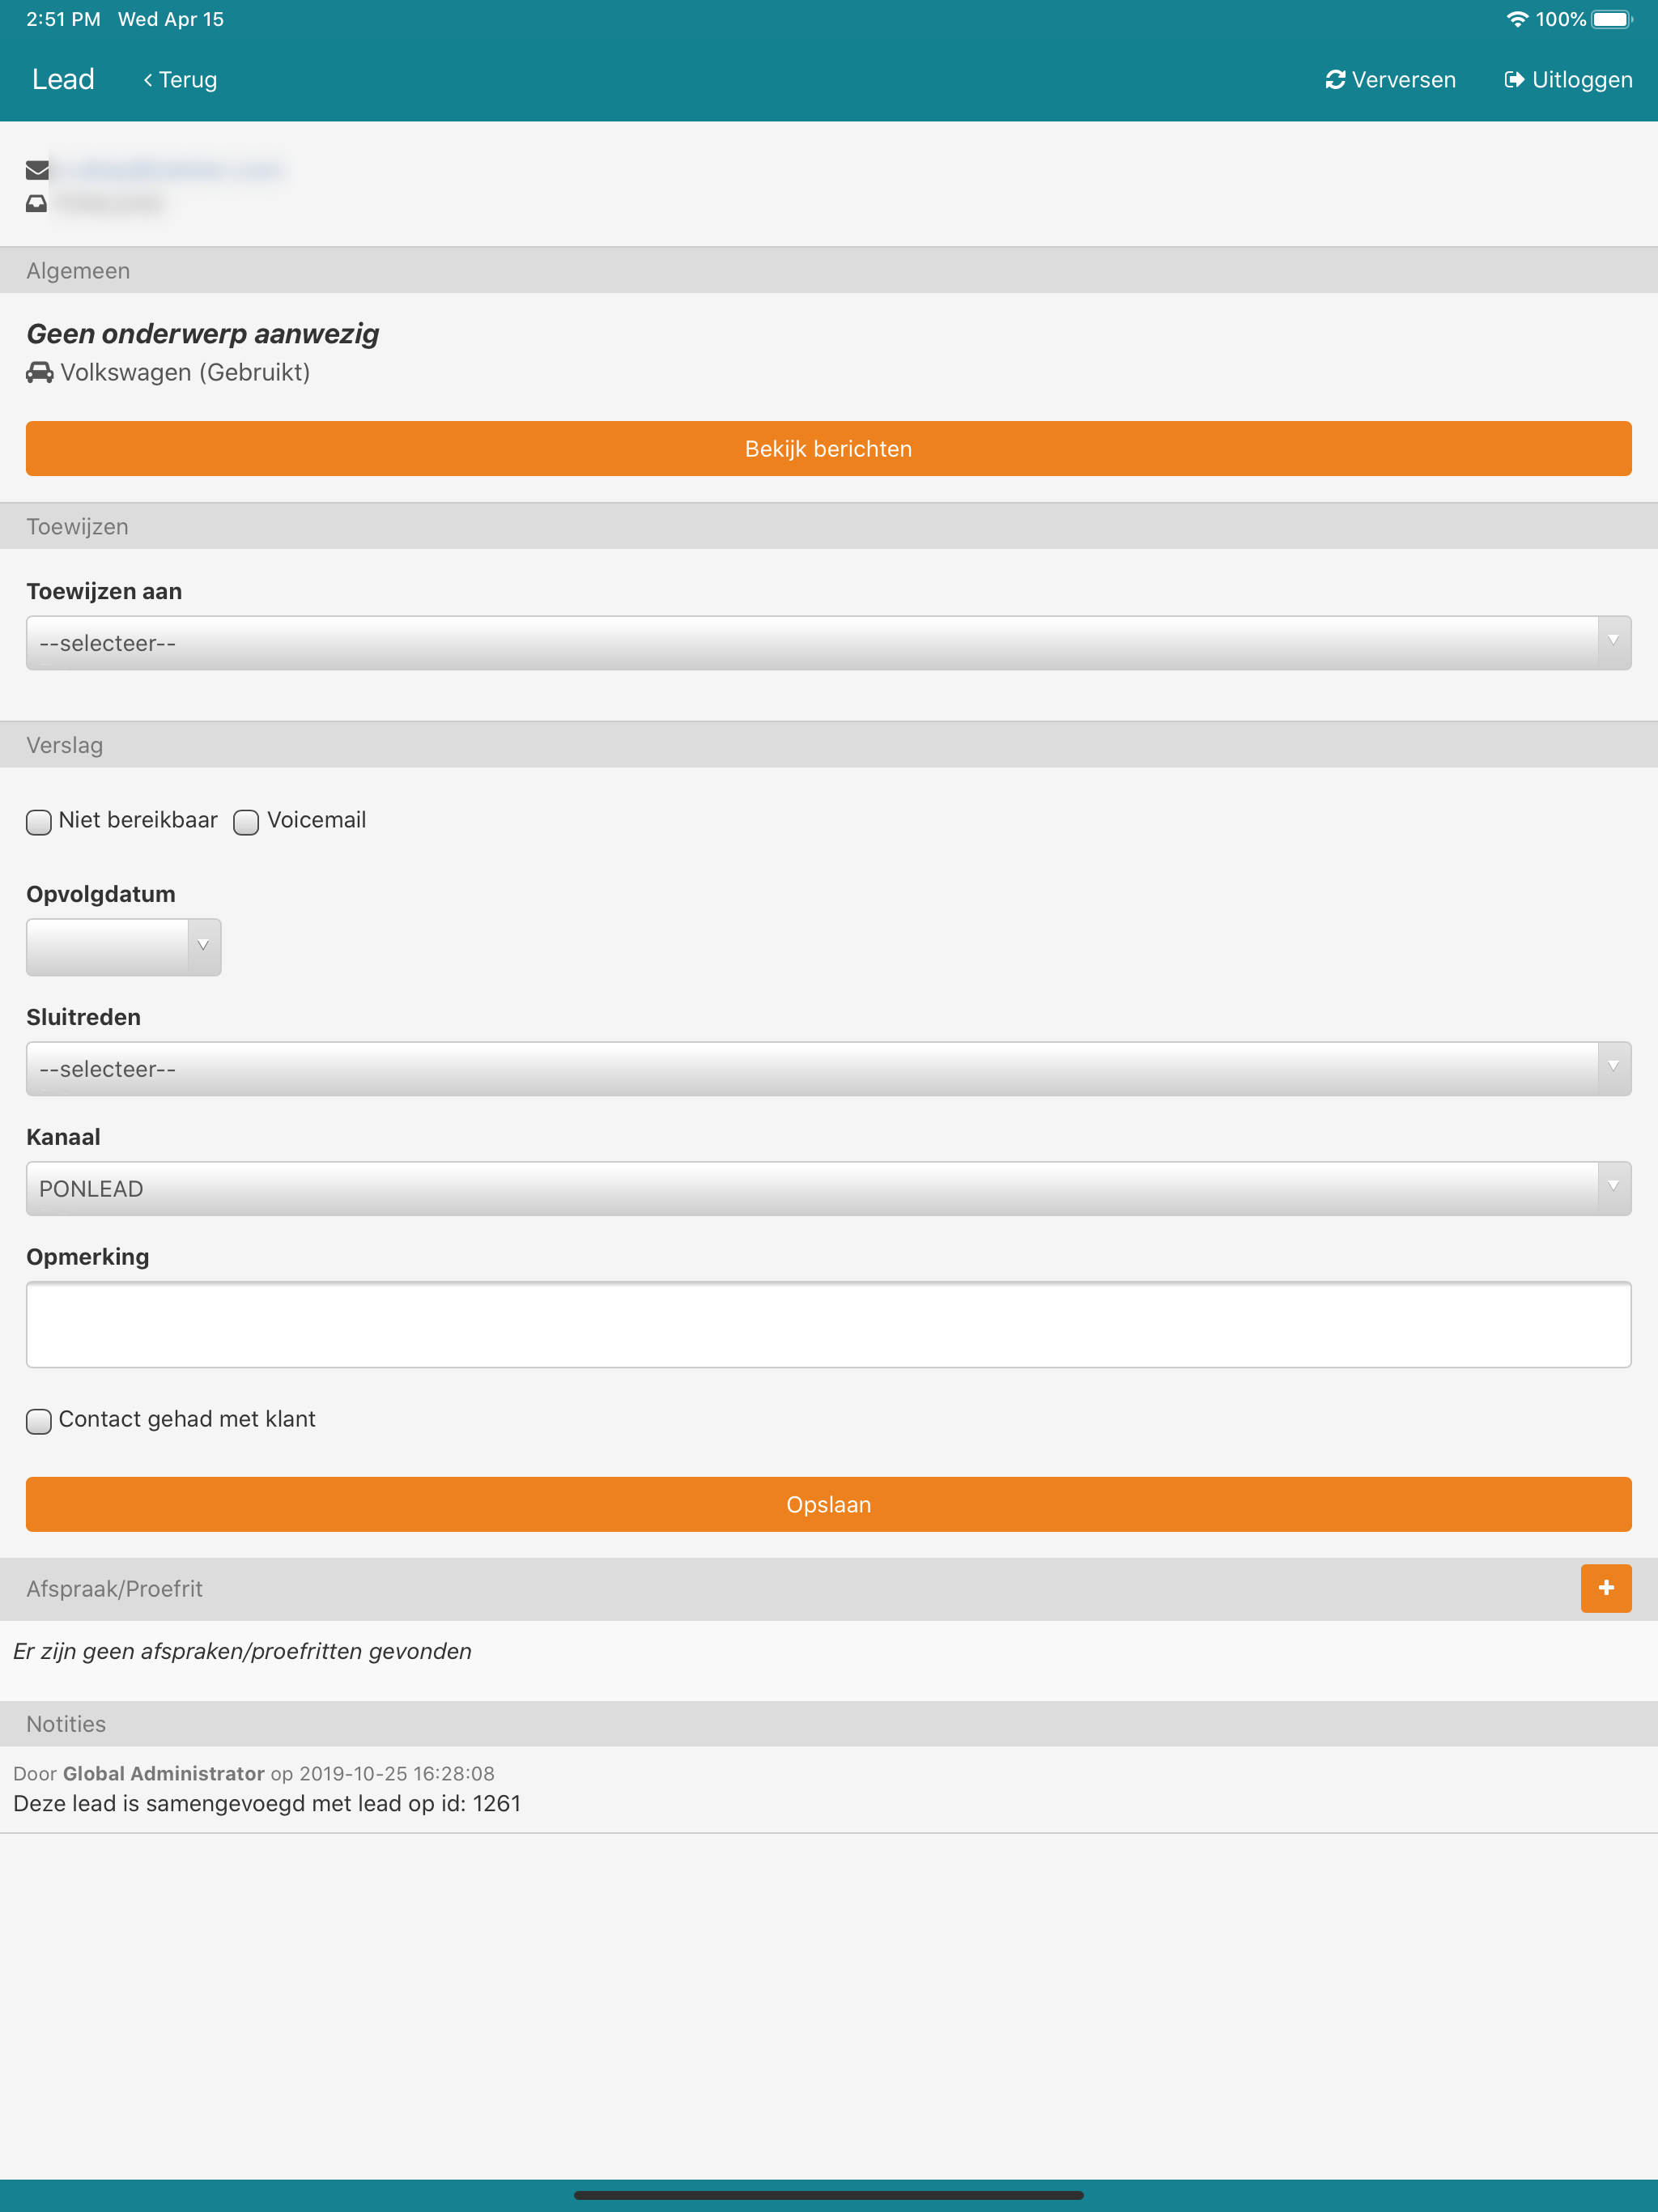
Task: Open the Lead title menu item
Action: (x=63, y=80)
